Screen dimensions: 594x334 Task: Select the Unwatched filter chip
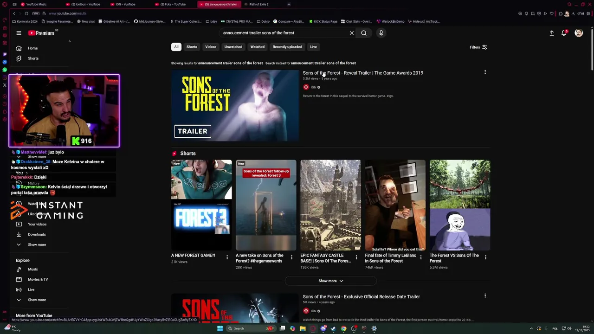coord(233,47)
